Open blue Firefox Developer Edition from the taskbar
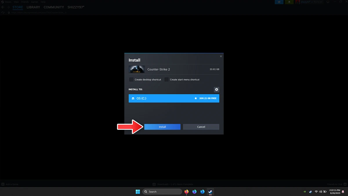Image resolution: width=348 pixels, height=196 pixels. point(202,192)
